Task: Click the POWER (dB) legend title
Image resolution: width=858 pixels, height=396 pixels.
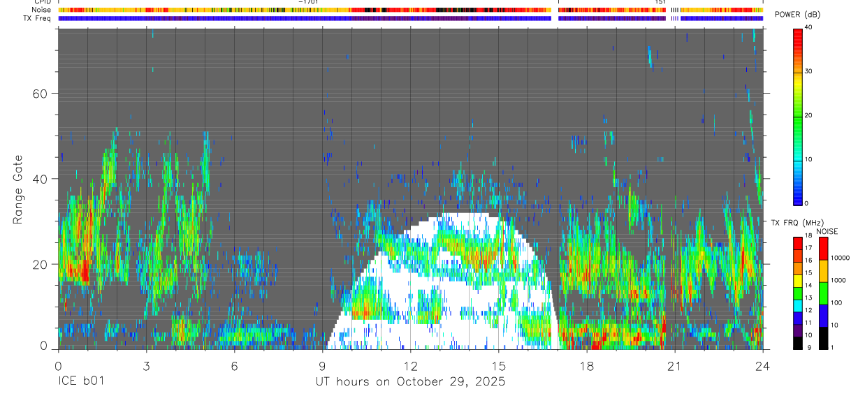Action: [799, 15]
